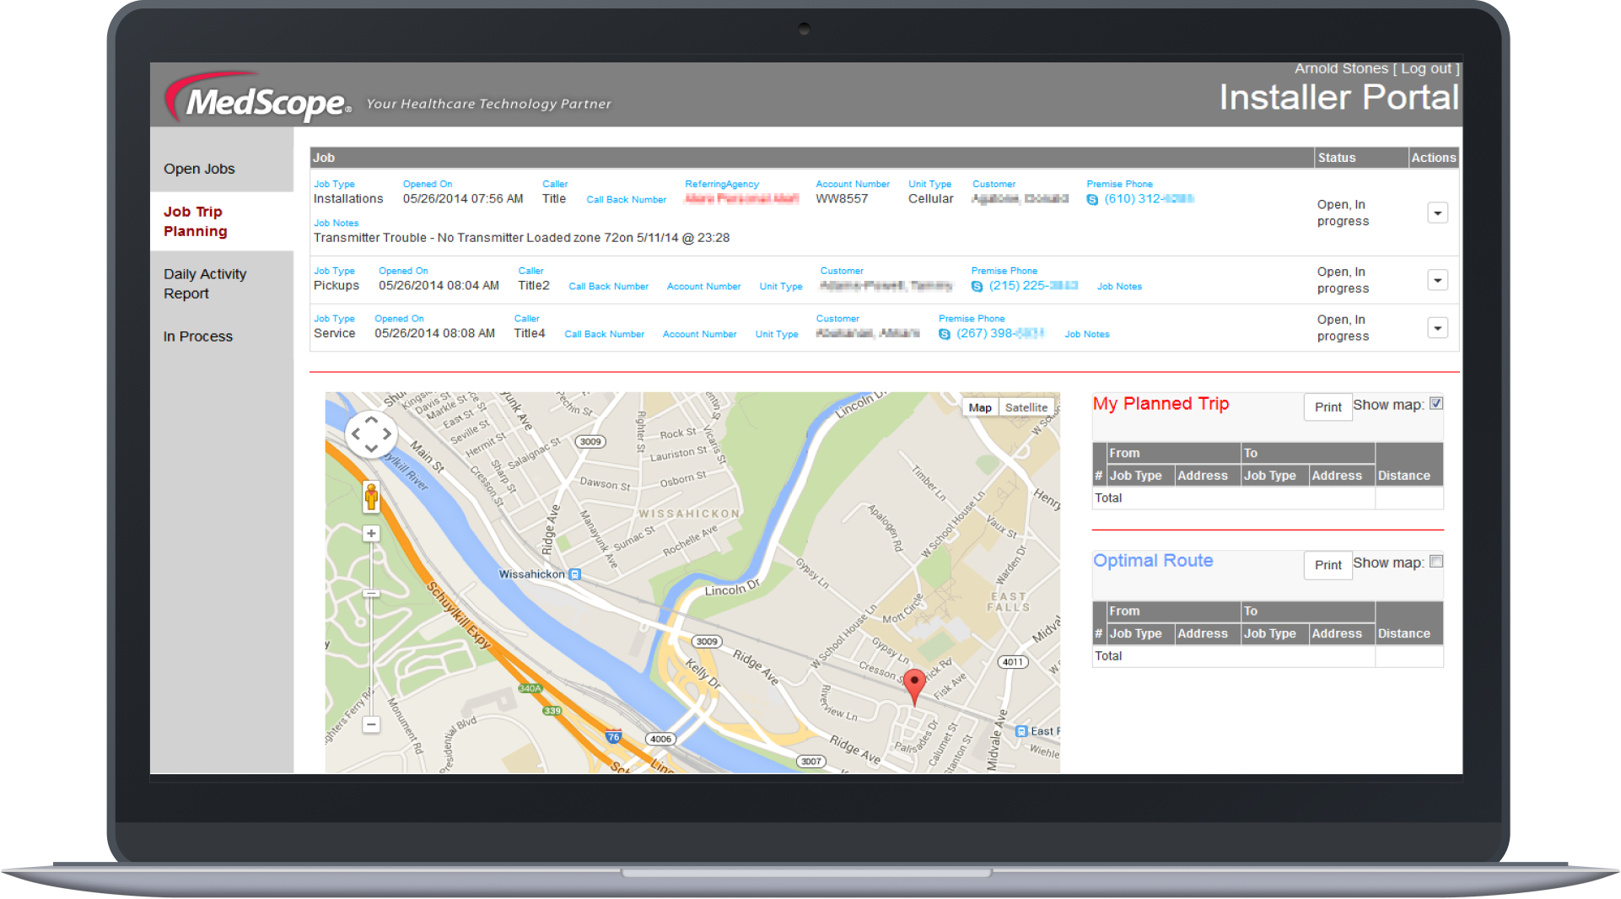Click the Skype icon beside the (610) 312 phone

coord(1092,200)
